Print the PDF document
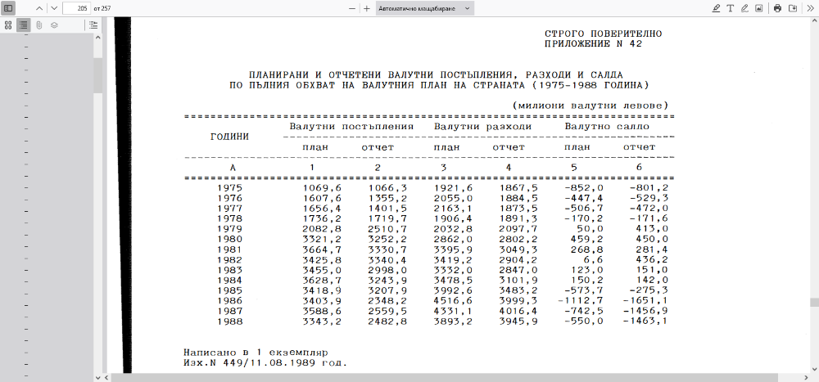Image resolution: width=819 pixels, height=382 pixels. point(778,8)
